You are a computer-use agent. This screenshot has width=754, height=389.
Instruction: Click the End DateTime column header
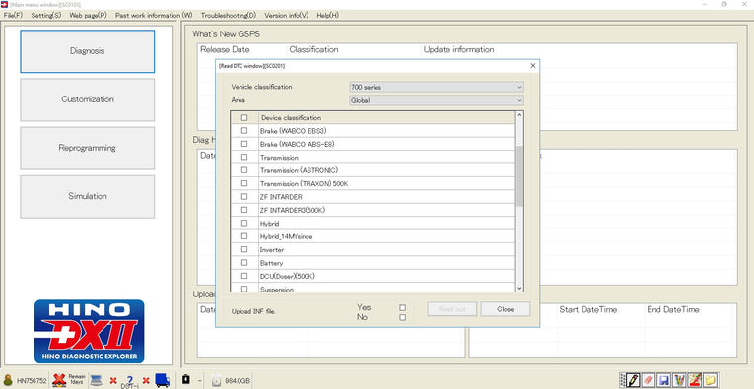click(x=673, y=310)
